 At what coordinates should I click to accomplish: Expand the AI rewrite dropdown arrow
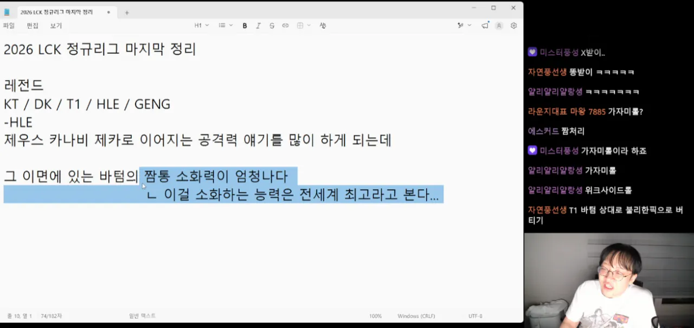tap(470, 25)
